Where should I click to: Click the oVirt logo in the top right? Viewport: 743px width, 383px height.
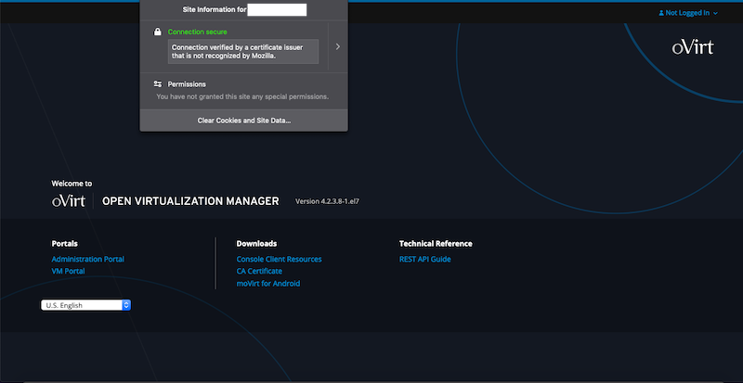click(x=692, y=47)
